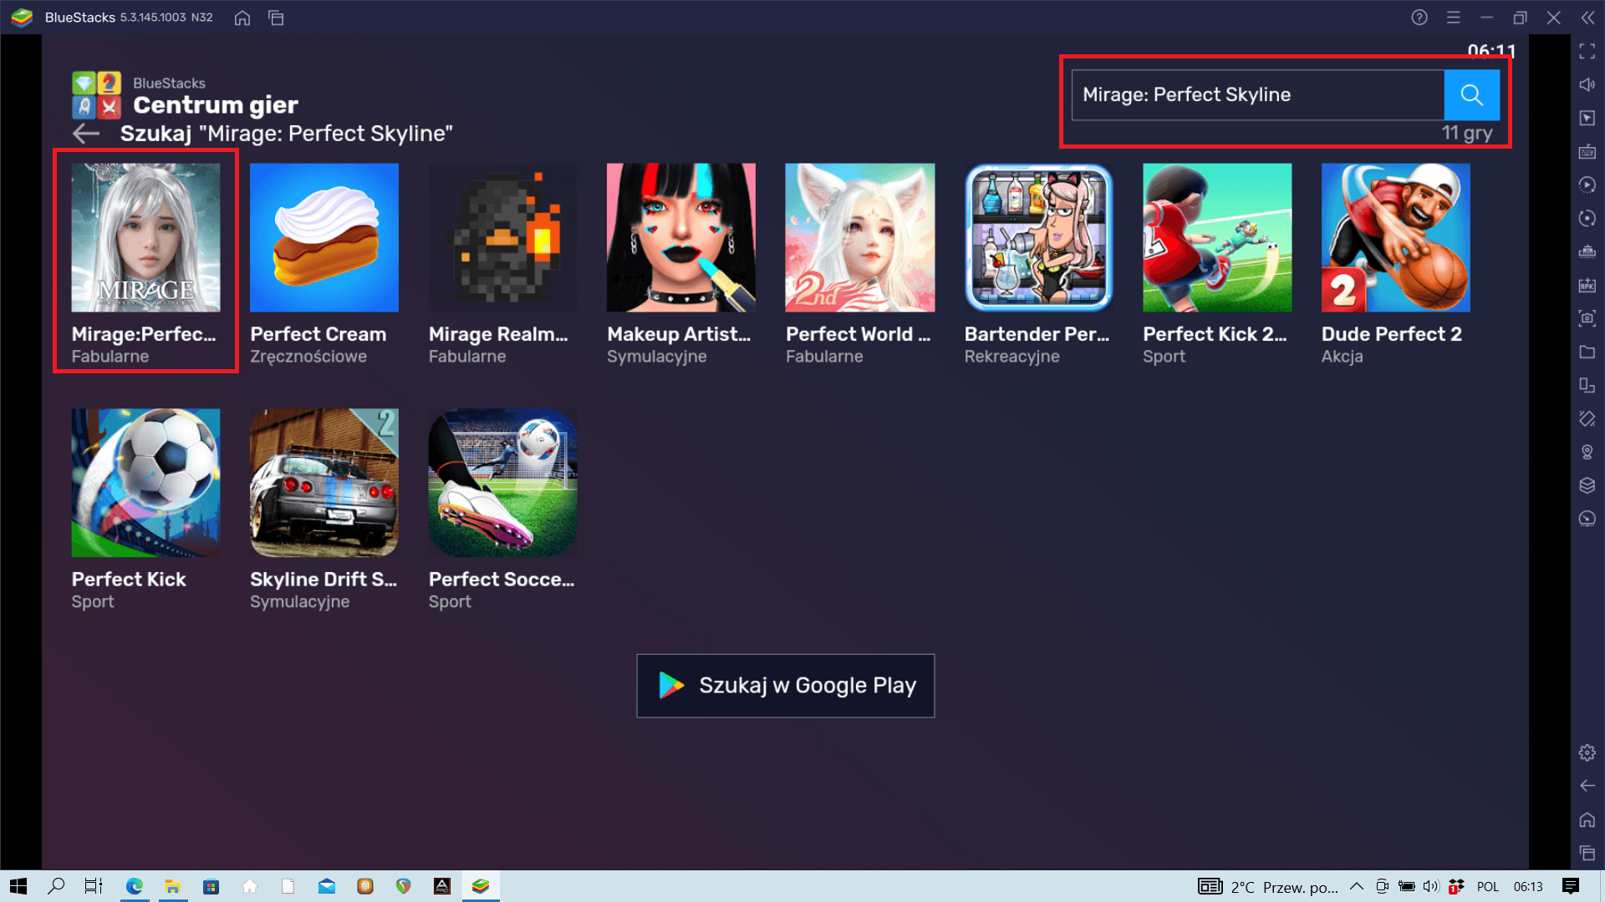Click the layers eco mode sidebar icon
Image resolution: width=1605 pixels, height=902 pixels.
pos(1587,485)
